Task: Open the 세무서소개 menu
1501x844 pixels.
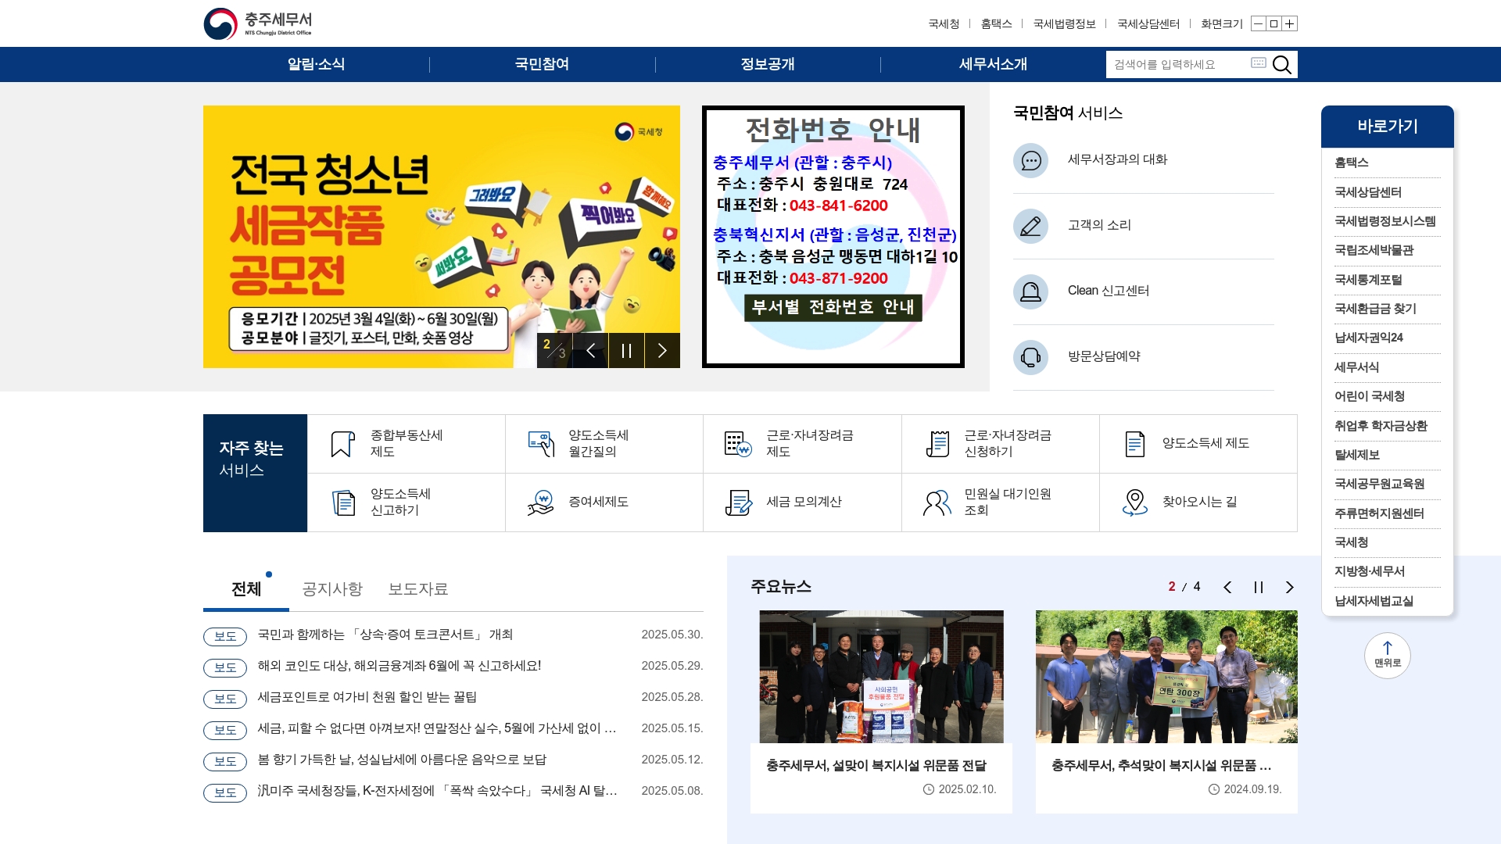Action: tap(993, 65)
